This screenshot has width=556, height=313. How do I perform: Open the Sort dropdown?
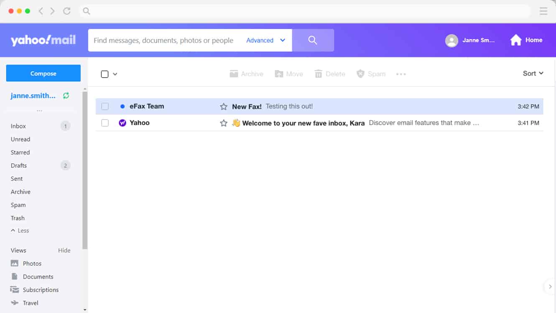[x=532, y=73]
